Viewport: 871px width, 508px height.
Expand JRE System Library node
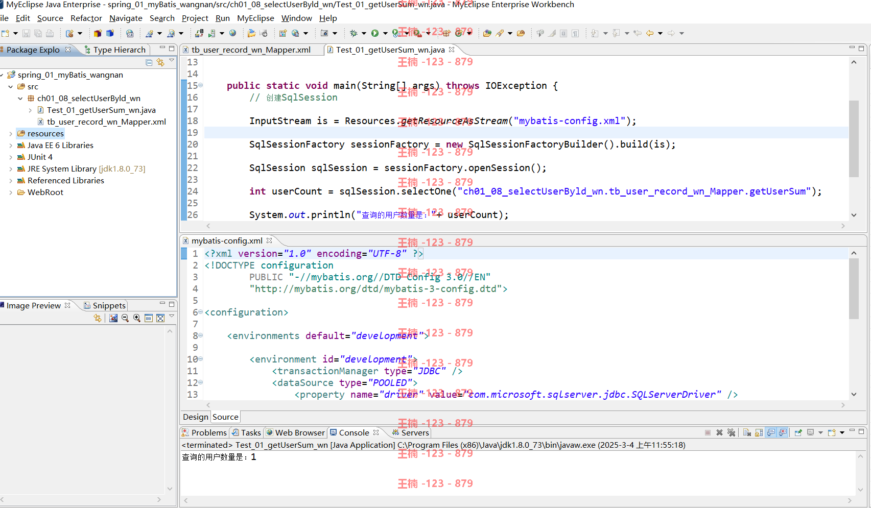[x=11, y=169]
